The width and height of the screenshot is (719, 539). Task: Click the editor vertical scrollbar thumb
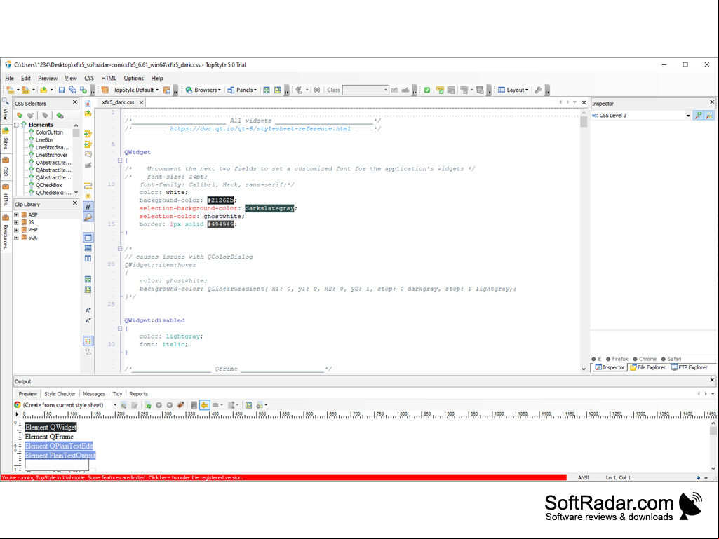click(x=584, y=122)
